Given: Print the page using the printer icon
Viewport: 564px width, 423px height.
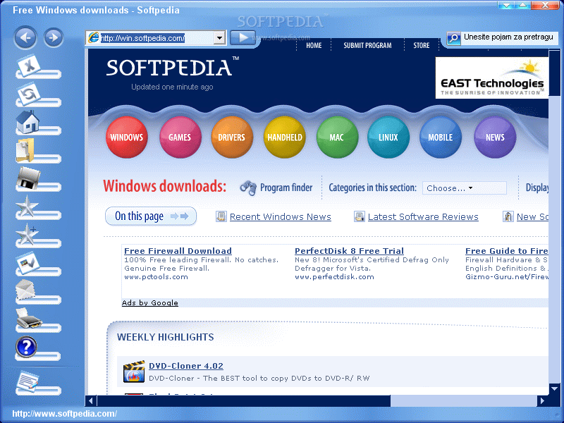Looking at the screenshot, I should [x=29, y=319].
